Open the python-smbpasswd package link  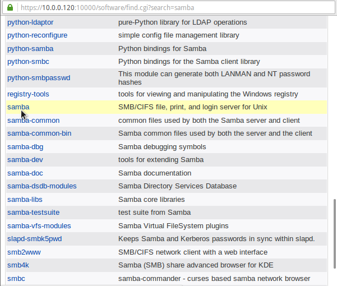point(39,78)
